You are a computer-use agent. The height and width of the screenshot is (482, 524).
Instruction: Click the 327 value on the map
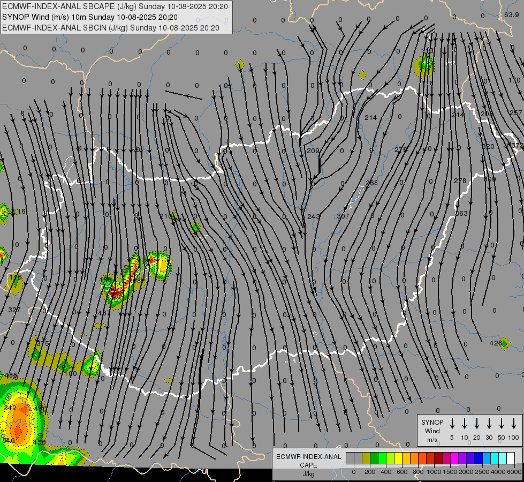pyautogui.click(x=14, y=310)
